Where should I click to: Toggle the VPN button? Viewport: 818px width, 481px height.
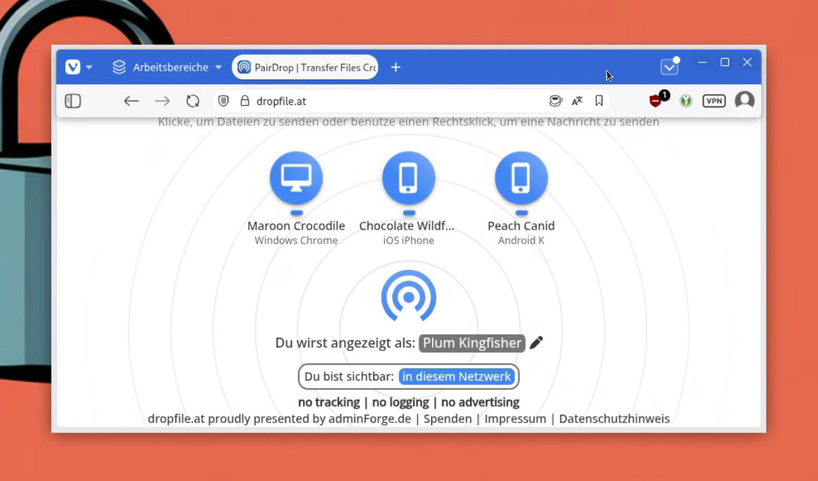(714, 101)
